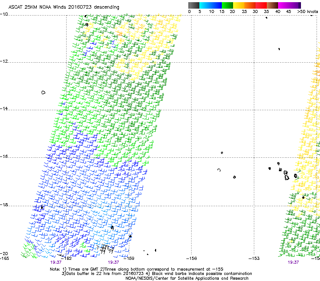This screenshot has height=281, width=320.
Task: Click the purple 19:37 time near -159
Action: pyautogui.click(x=113, y=262)
